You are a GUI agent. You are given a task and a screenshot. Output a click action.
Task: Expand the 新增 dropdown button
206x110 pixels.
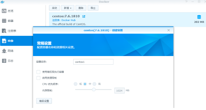click(68, 8)
